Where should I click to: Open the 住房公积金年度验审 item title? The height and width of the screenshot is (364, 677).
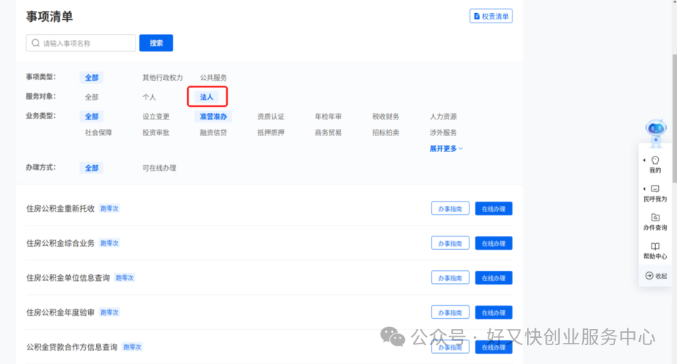click(x=60, y=312)
